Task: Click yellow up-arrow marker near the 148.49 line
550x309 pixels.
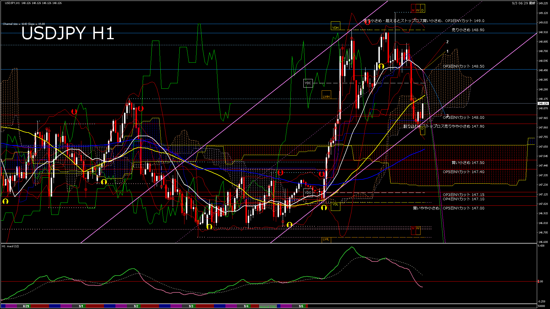Action: point(381,66)
